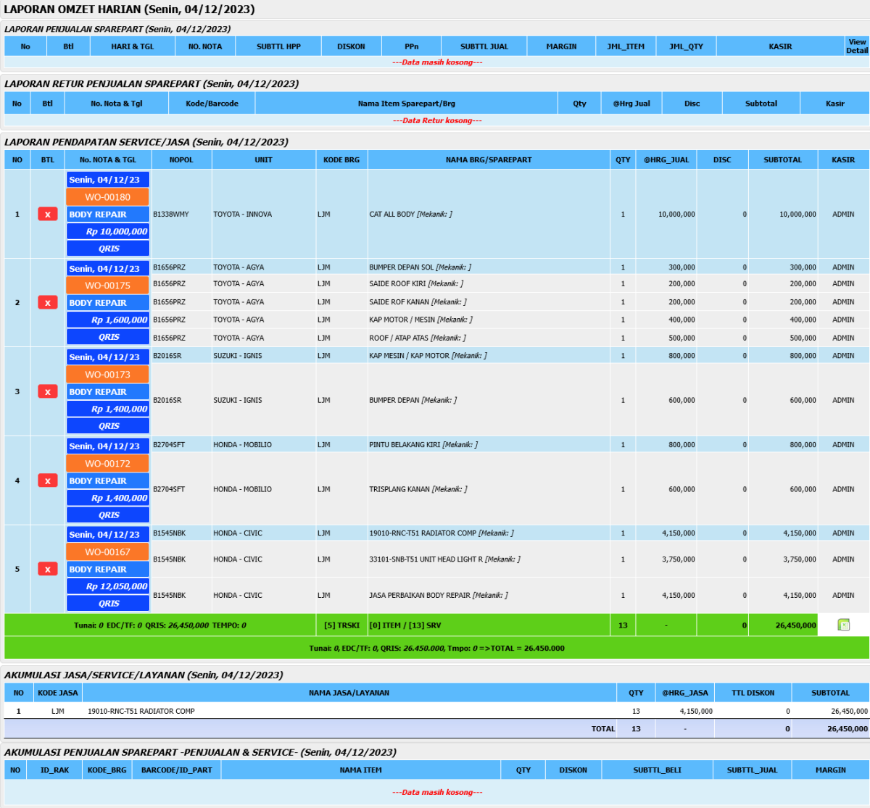Cancel transaction WO-00180 with the red X
Screen dimensions: 870x808
coord(48,215)
